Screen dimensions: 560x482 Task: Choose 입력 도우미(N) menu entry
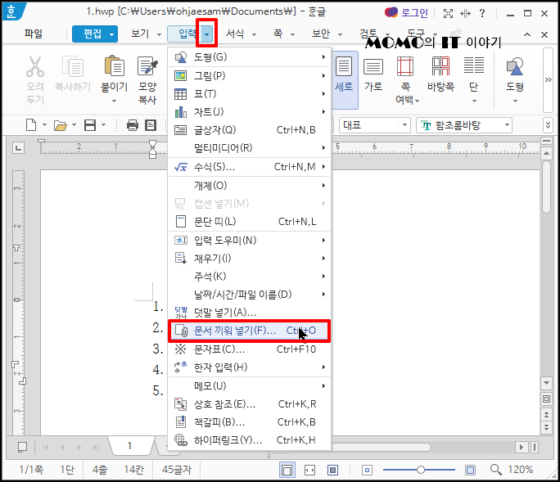pyautogui.click(x=249, y=241)
